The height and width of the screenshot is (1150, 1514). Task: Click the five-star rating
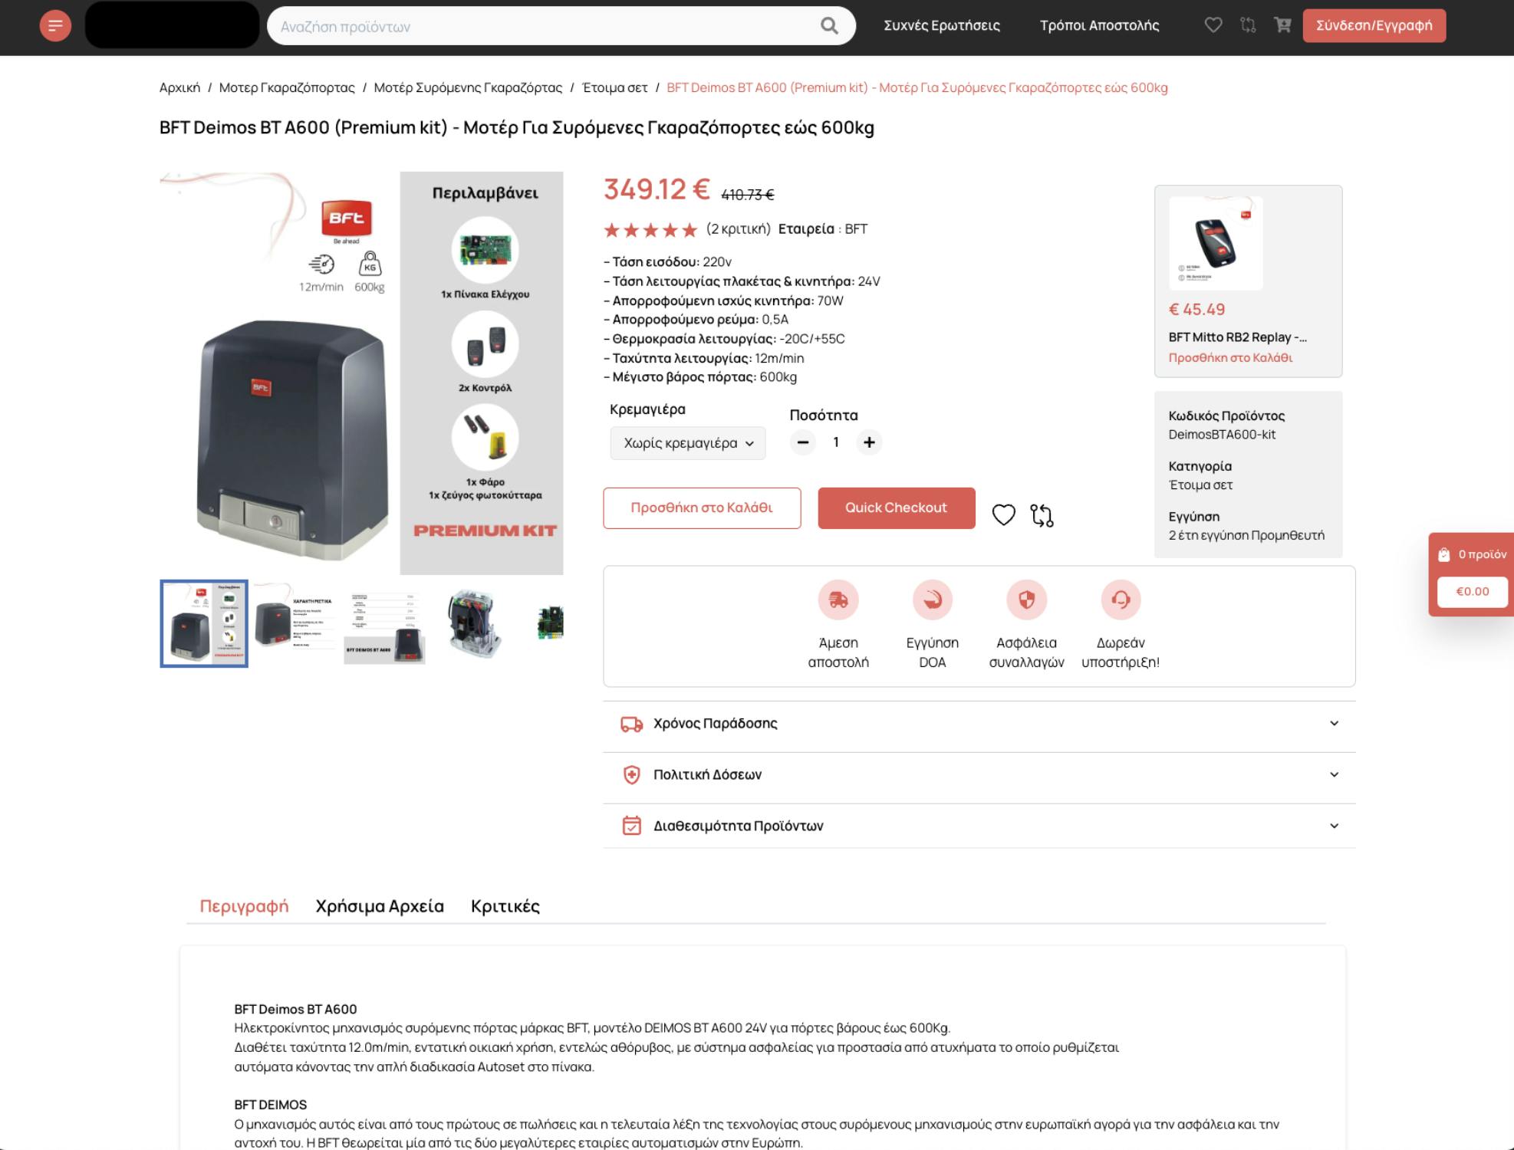pos(650,229)
